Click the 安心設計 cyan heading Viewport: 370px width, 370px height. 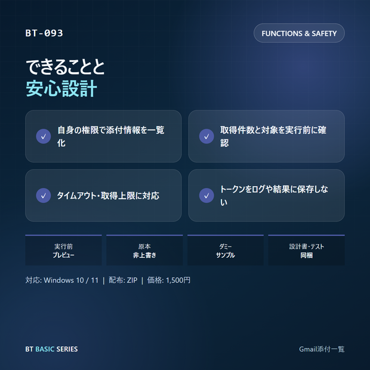point(61,88)
